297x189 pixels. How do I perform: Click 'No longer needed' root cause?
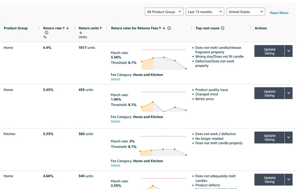coord(209,138)
